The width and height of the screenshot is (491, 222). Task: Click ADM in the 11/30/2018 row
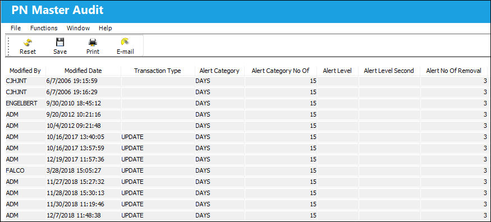tap(12, 205)
